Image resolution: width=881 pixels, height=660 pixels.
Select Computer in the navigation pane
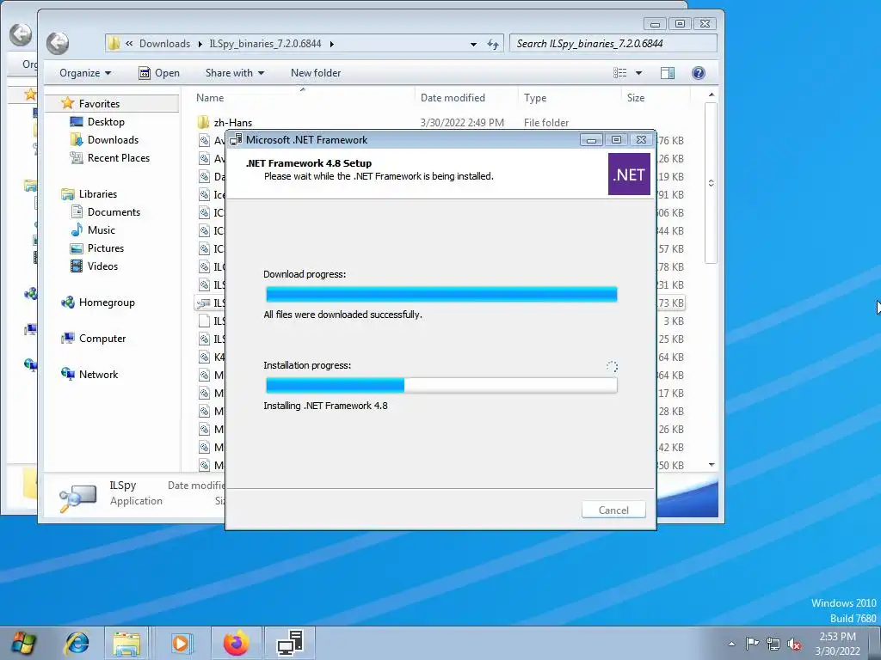[x=102, y=339]
